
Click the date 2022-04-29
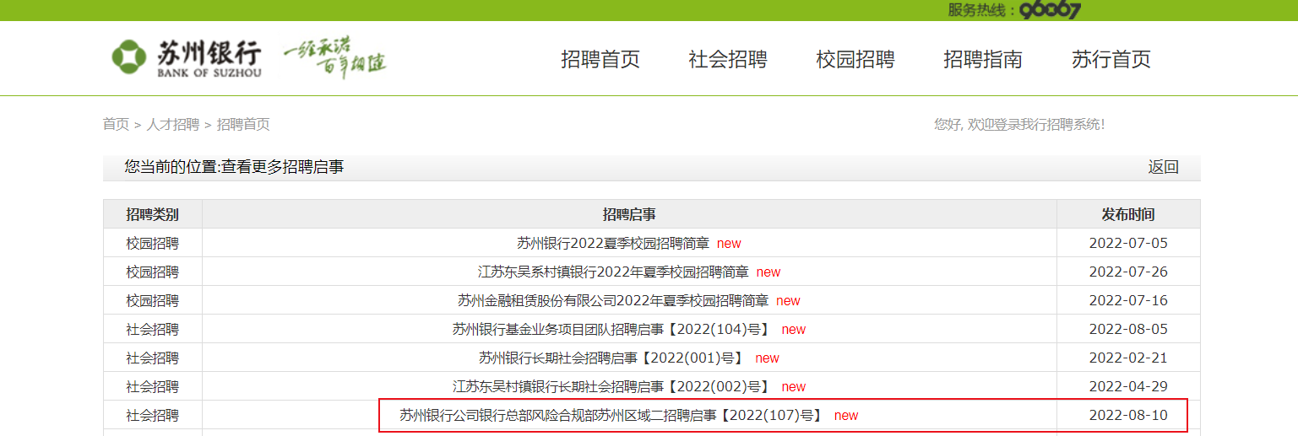[1128, 386]
